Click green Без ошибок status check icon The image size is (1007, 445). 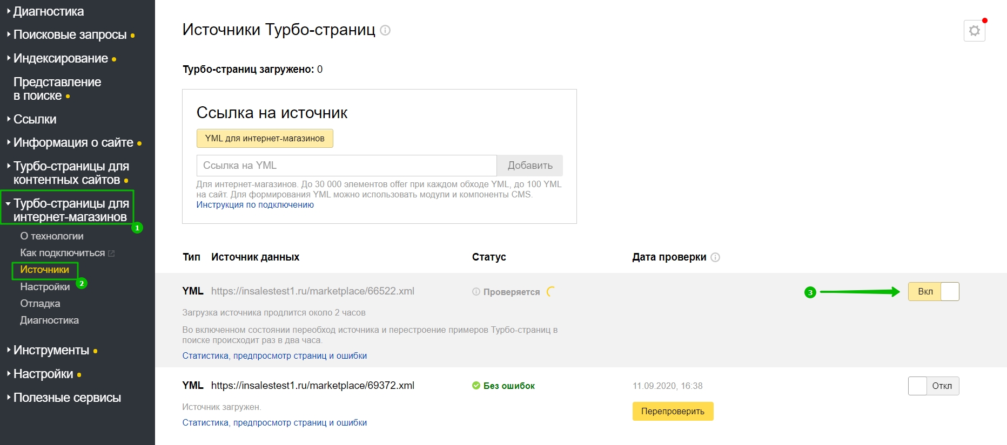coord(476,386)
